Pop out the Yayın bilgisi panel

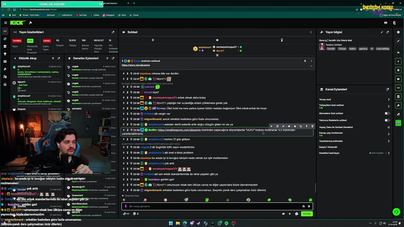[388, 32]
